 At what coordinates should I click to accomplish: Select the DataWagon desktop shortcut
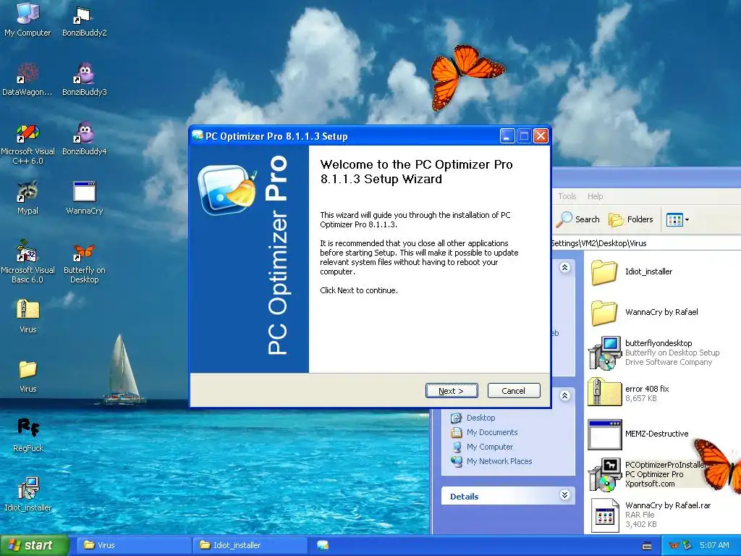(x=27, y=79)
